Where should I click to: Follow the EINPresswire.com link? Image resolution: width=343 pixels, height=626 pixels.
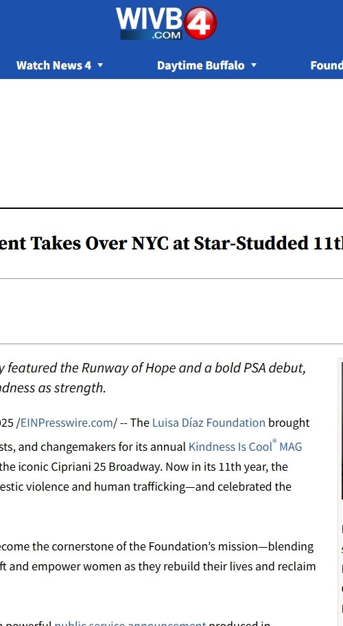67,423
